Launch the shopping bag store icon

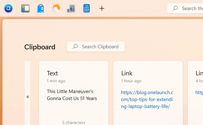click(41, 8)
